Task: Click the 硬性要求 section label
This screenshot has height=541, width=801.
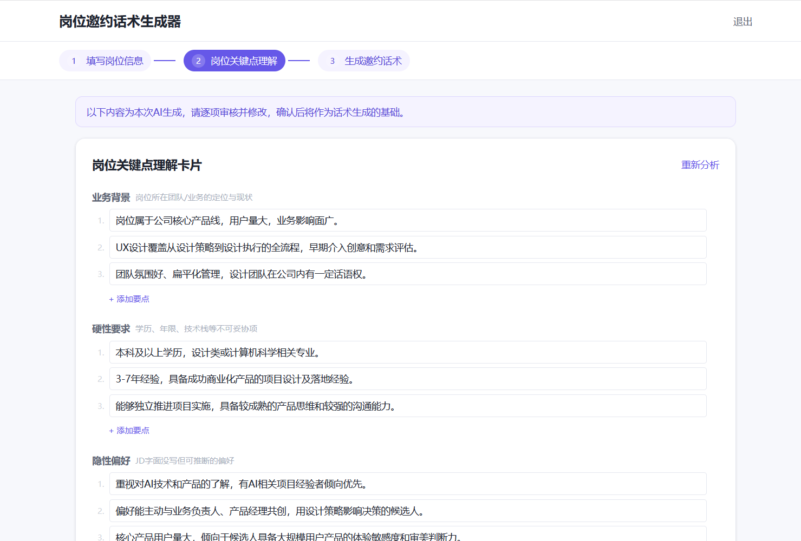Action: [111, 329]
